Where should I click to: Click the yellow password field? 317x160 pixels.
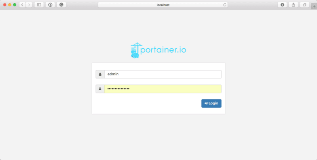tap(162, 89)
